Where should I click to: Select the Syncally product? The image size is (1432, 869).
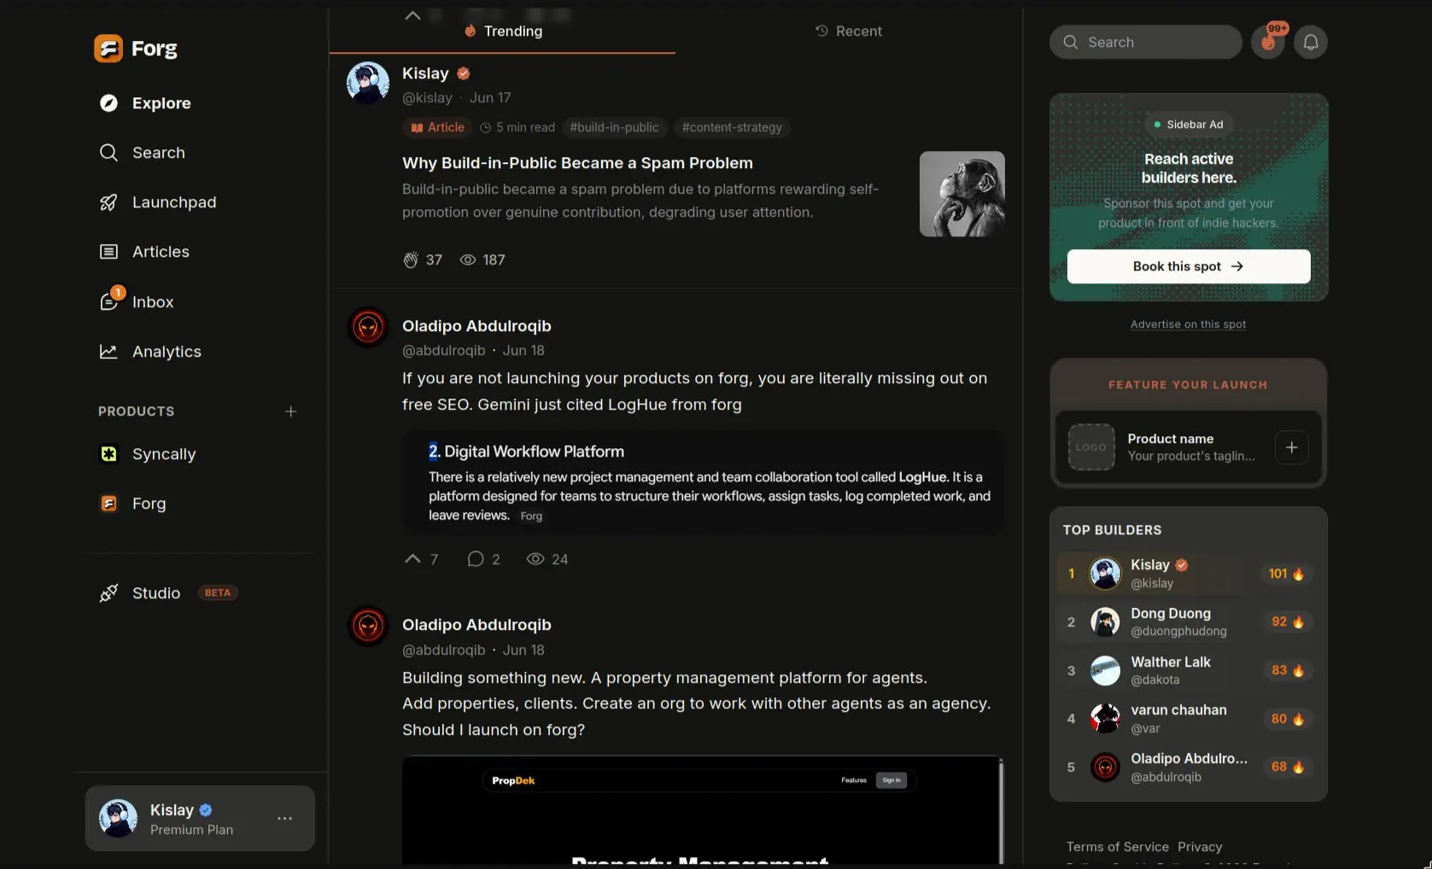tap(148, 454)
